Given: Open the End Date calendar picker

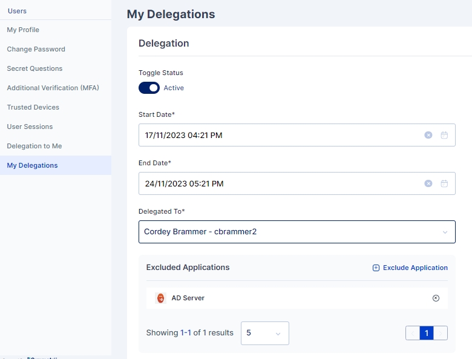Looking at the screenshot, I should click(x=444, y=183).
